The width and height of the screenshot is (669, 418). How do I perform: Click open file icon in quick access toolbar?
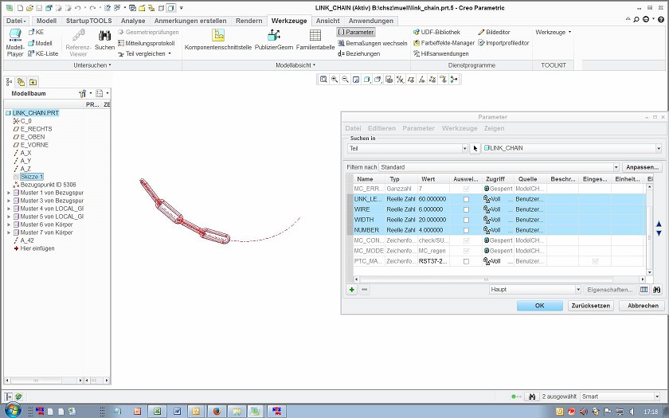(29, 8)
